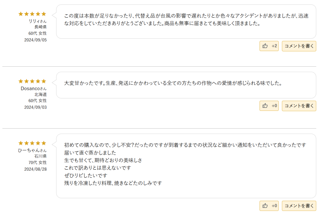The image size is (320, 213).
Task: Select reviewer name Dosancoさん
Action: [x=34, y=88]
